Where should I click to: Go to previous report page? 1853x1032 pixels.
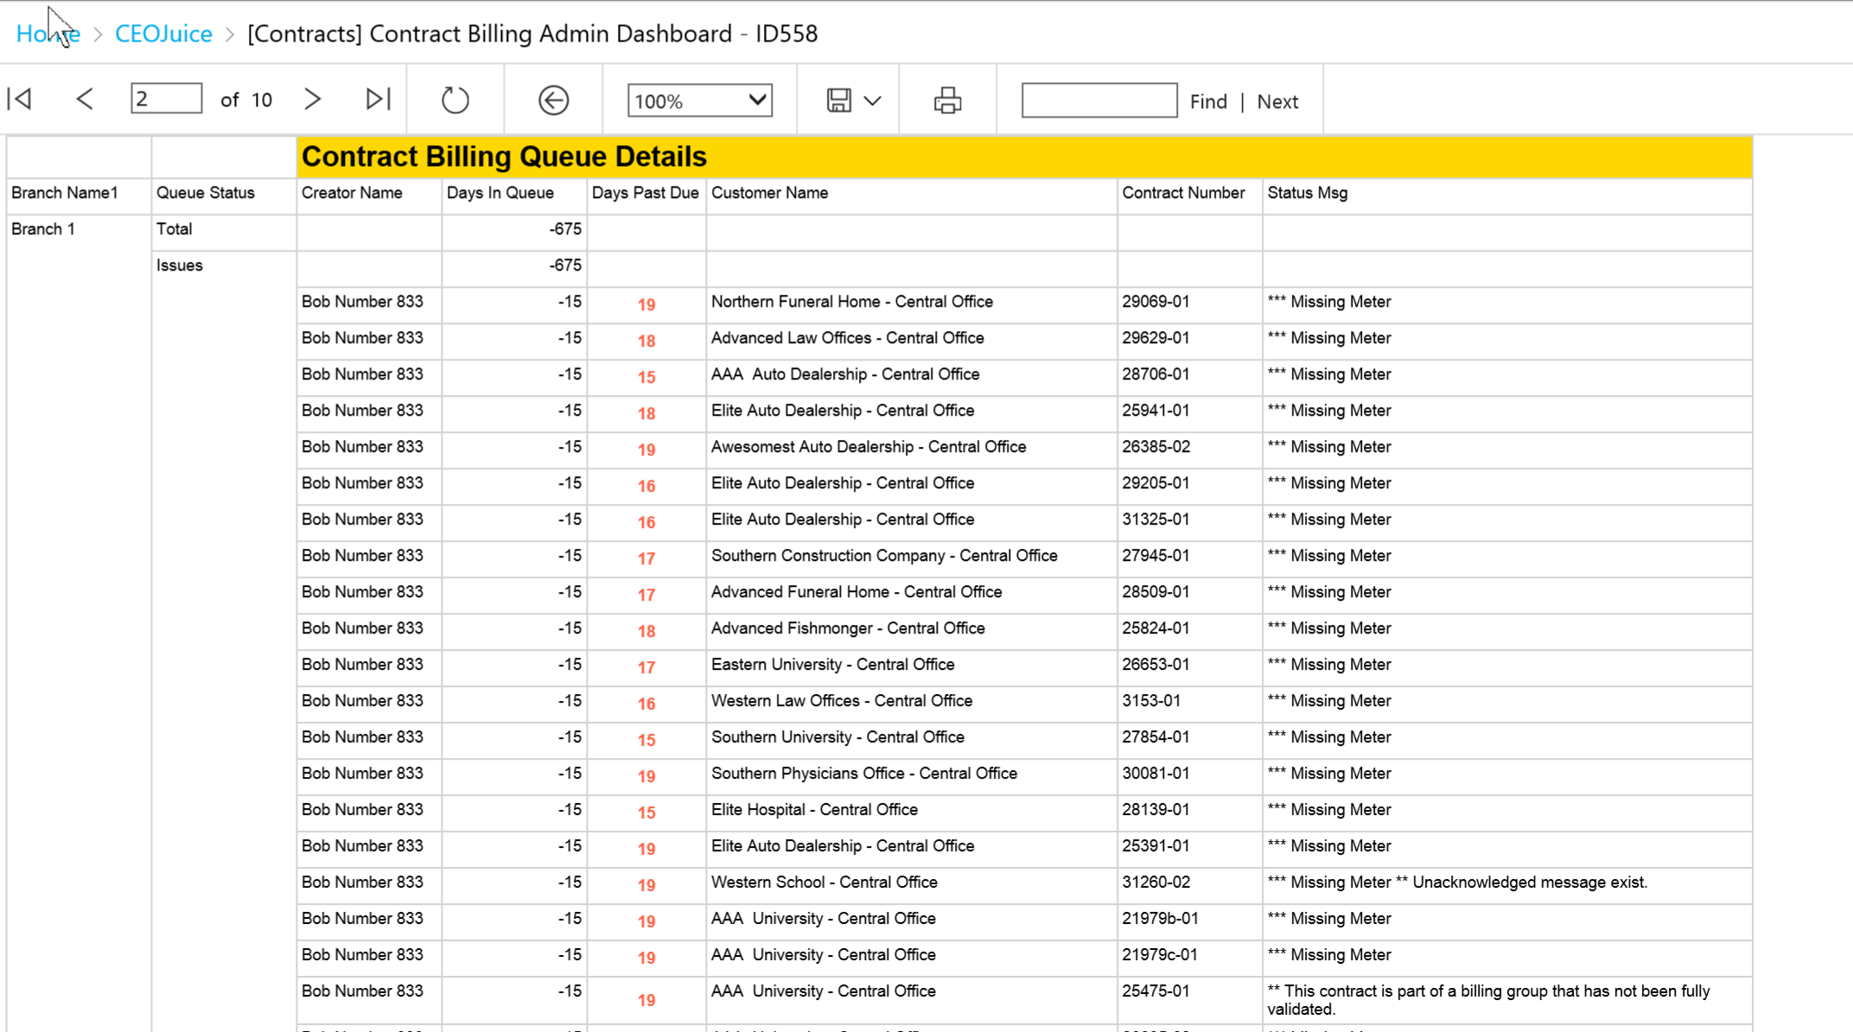[85, 99]
